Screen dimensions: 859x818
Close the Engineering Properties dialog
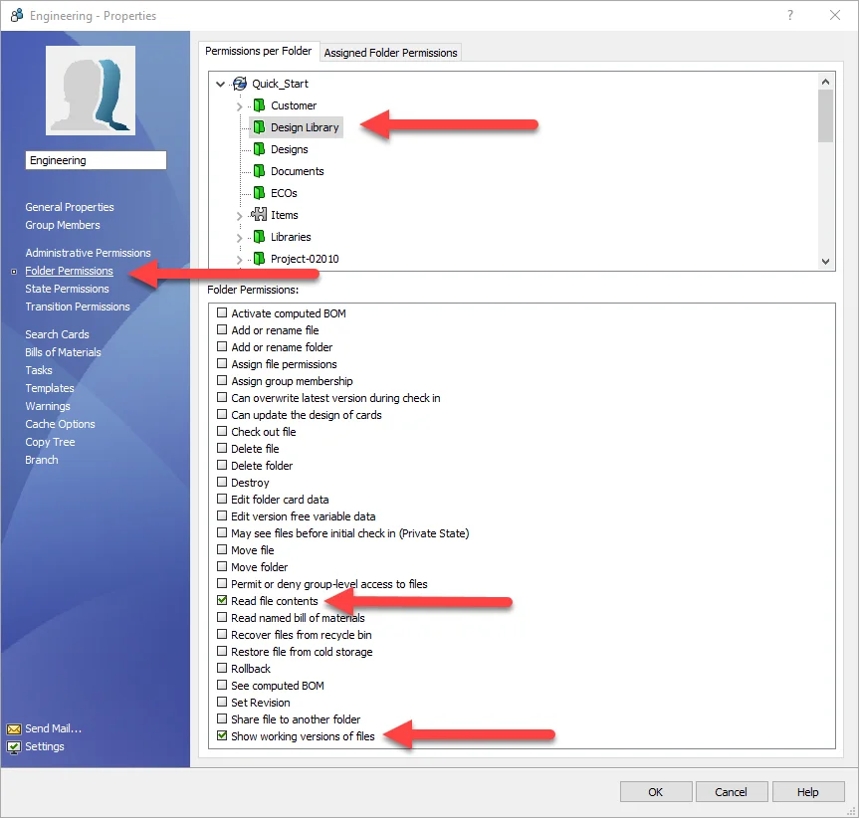coord(835,15)
